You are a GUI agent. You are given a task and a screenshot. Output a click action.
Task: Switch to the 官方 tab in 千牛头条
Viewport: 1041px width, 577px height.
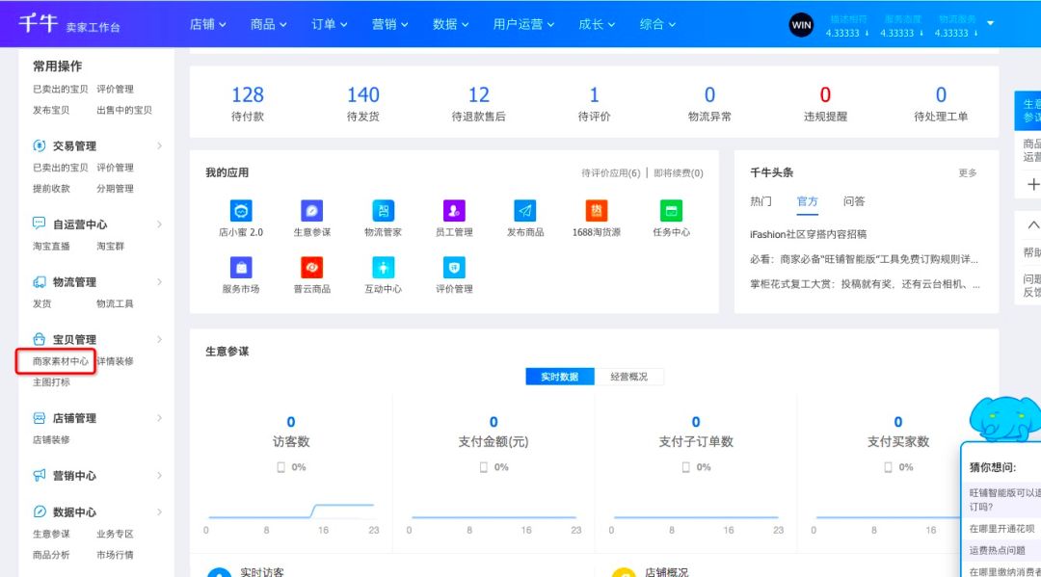click(x=808, y=201)
